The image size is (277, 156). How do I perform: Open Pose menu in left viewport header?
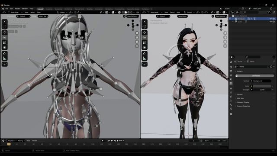pos(39,13)
